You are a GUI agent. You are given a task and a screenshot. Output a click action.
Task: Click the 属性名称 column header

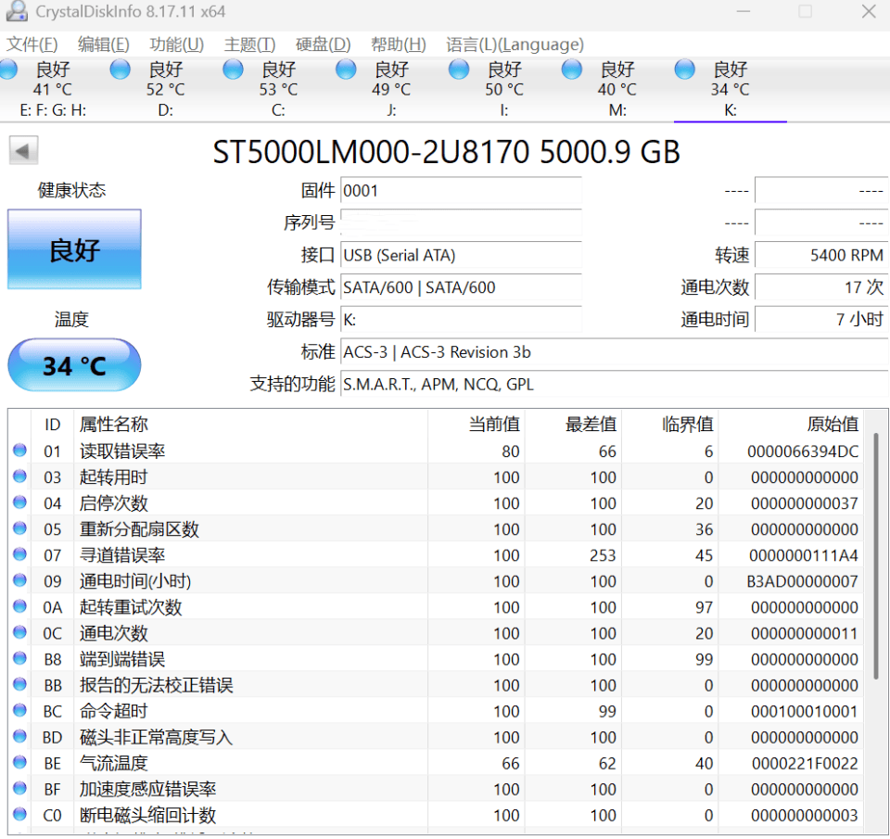pyautogui.click(x=250, y=424)
